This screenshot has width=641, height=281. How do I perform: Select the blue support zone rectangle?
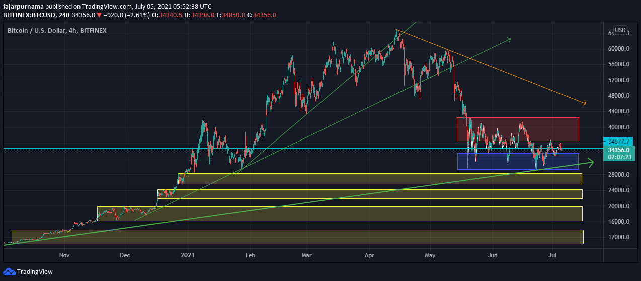click(x=518, y=161)
